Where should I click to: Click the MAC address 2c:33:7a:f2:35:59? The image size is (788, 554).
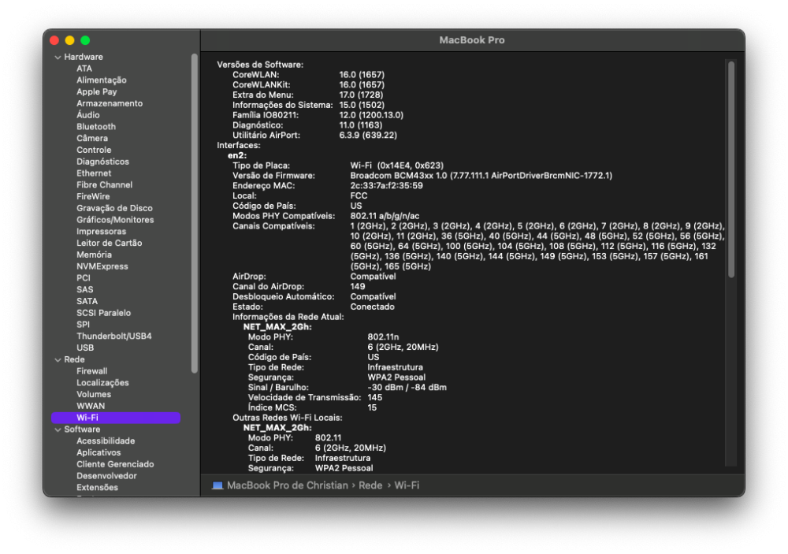tap(386, 185)
